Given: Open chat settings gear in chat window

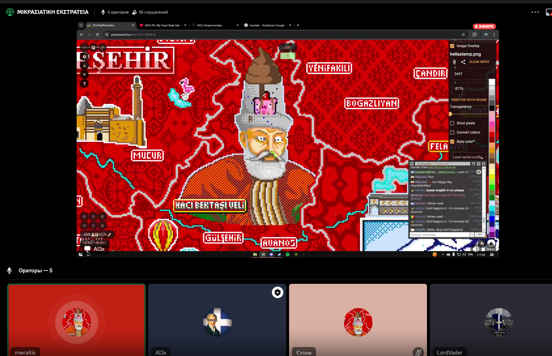Looking at the screenshot, I should tap(479, 172).
